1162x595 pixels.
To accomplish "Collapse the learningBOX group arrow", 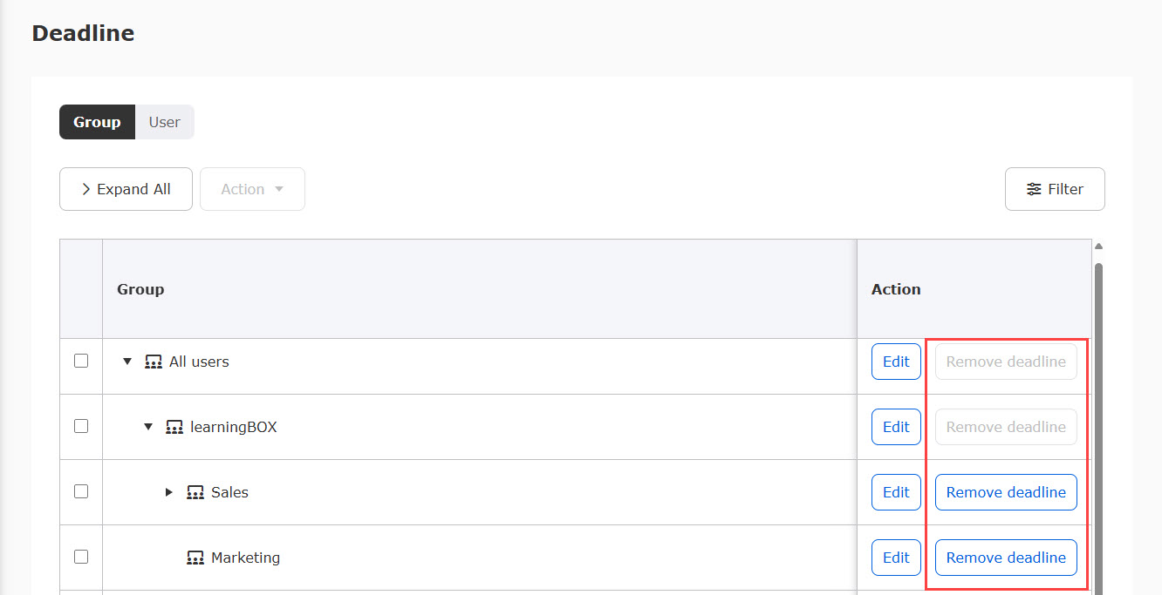I will pyautogui.click(x=148, y=427).
